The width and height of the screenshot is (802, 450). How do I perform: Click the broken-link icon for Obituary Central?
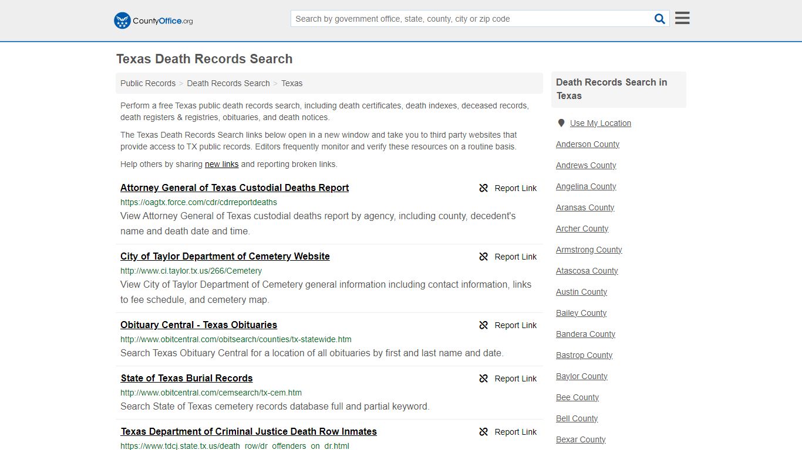pyautogui.click(x=483, y=325)
